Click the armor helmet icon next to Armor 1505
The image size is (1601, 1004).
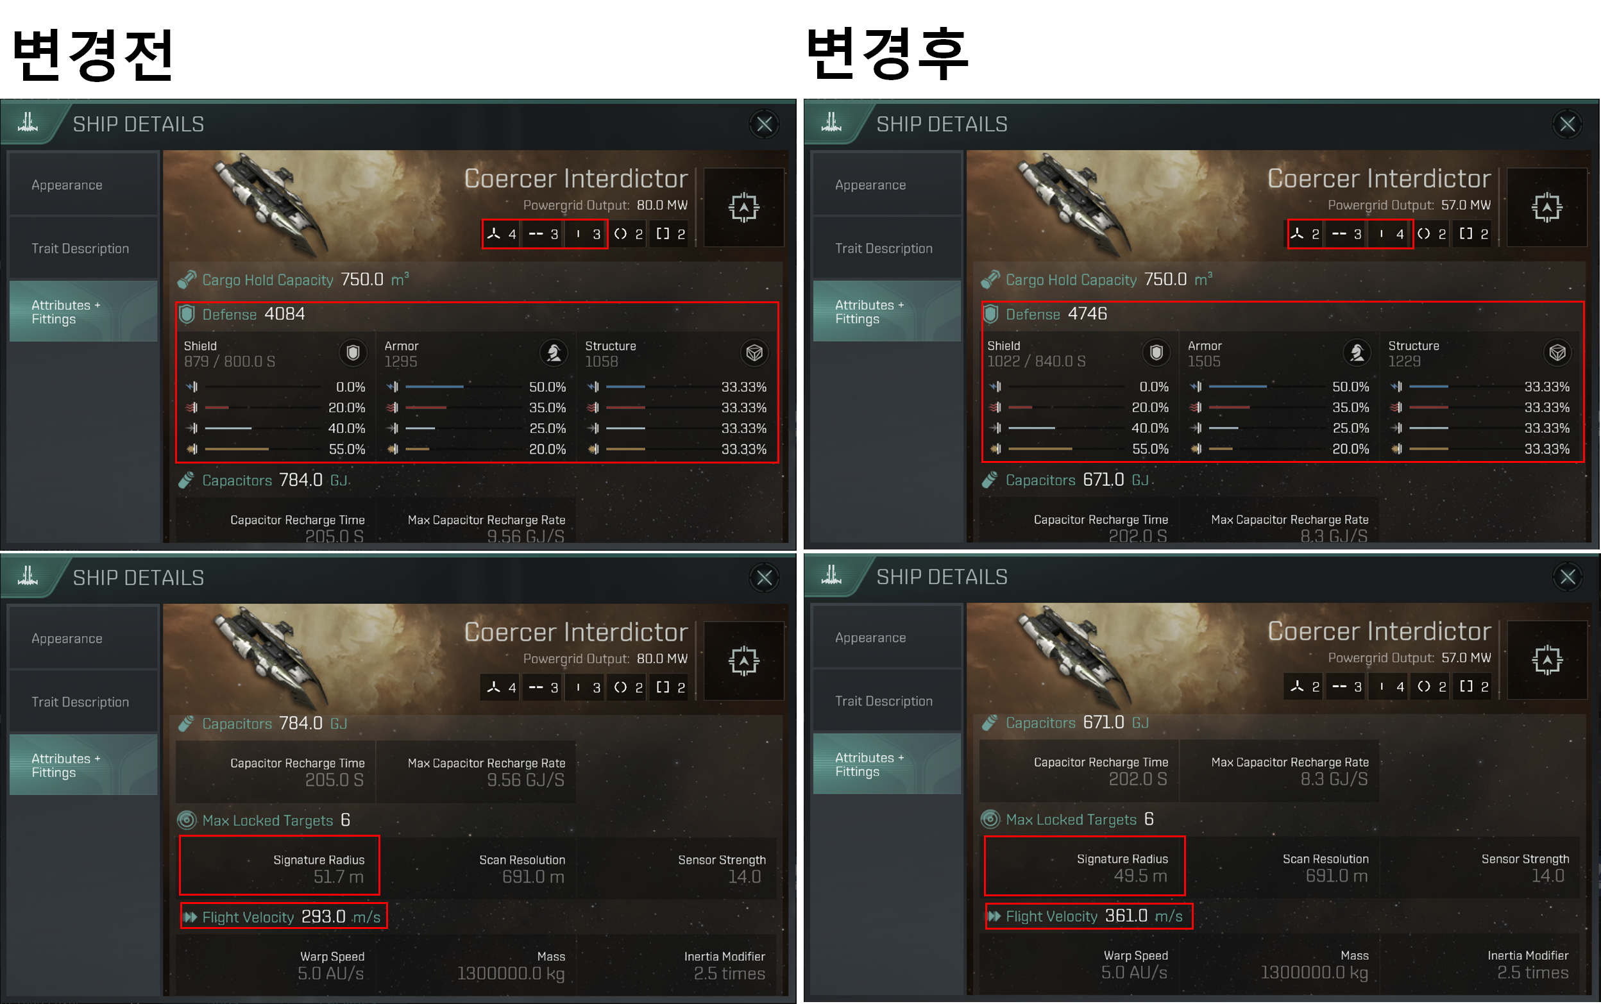pyautogui.click(x=1357, y=353)
